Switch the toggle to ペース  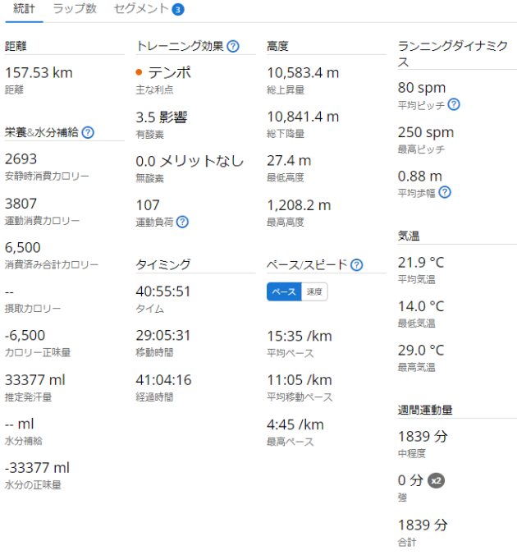click(284, 291)
